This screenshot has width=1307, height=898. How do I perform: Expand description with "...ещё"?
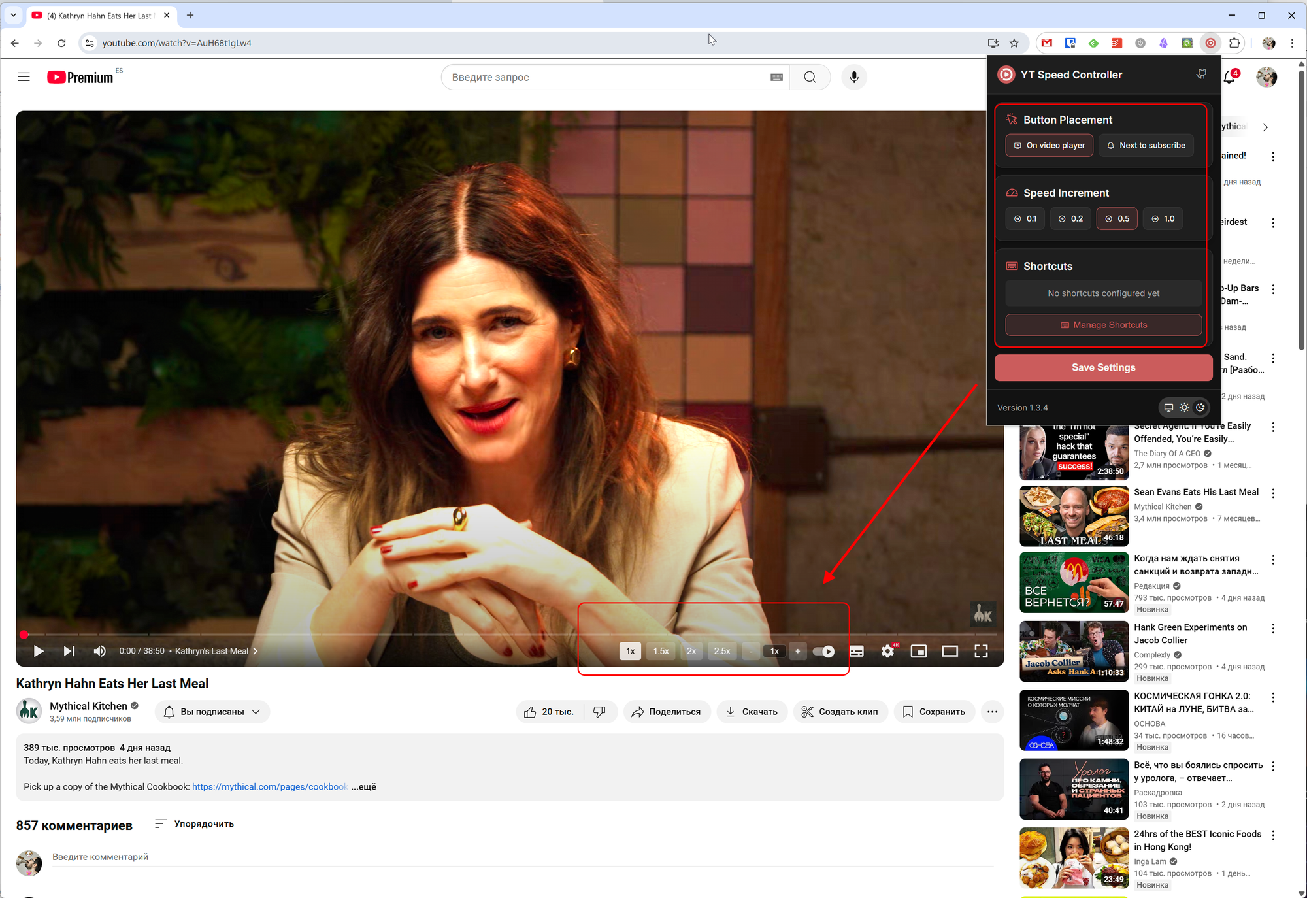[x=363, y=786]
